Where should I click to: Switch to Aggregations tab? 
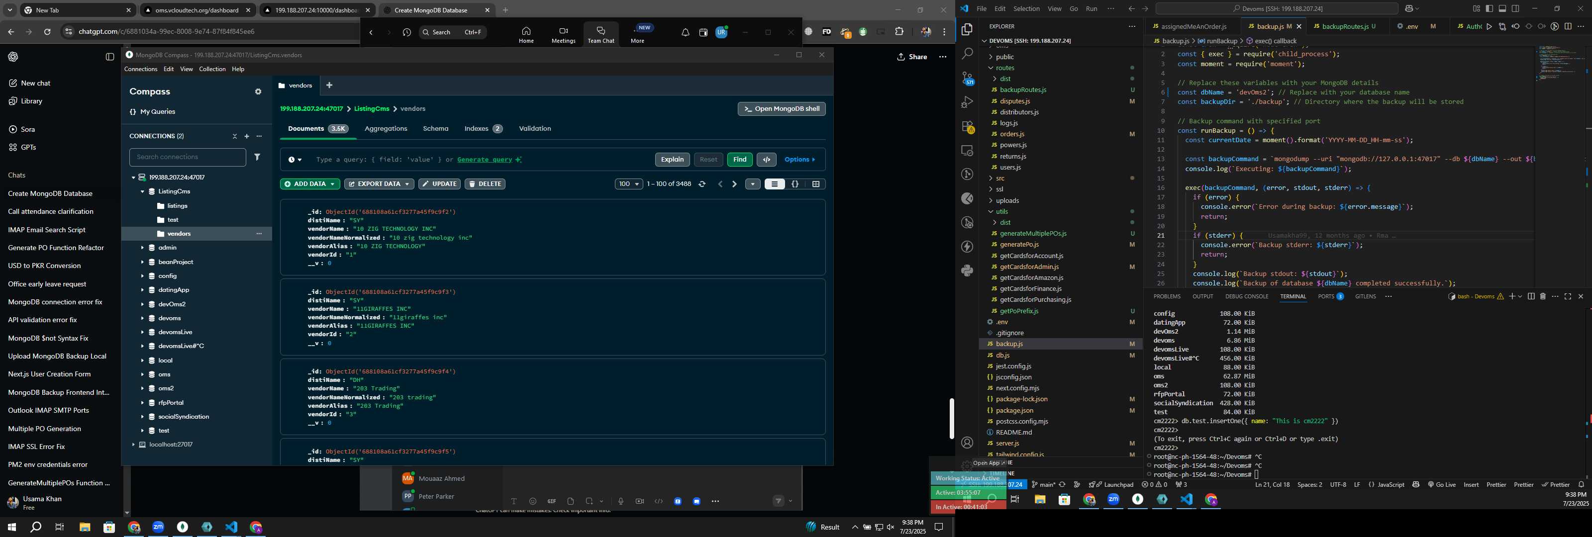(x=386, y=129)
